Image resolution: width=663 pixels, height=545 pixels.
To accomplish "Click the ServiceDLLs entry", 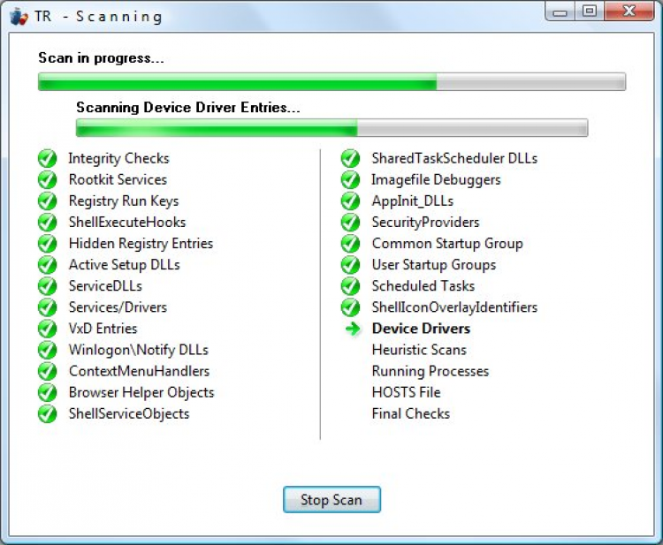I will point(105,286).
